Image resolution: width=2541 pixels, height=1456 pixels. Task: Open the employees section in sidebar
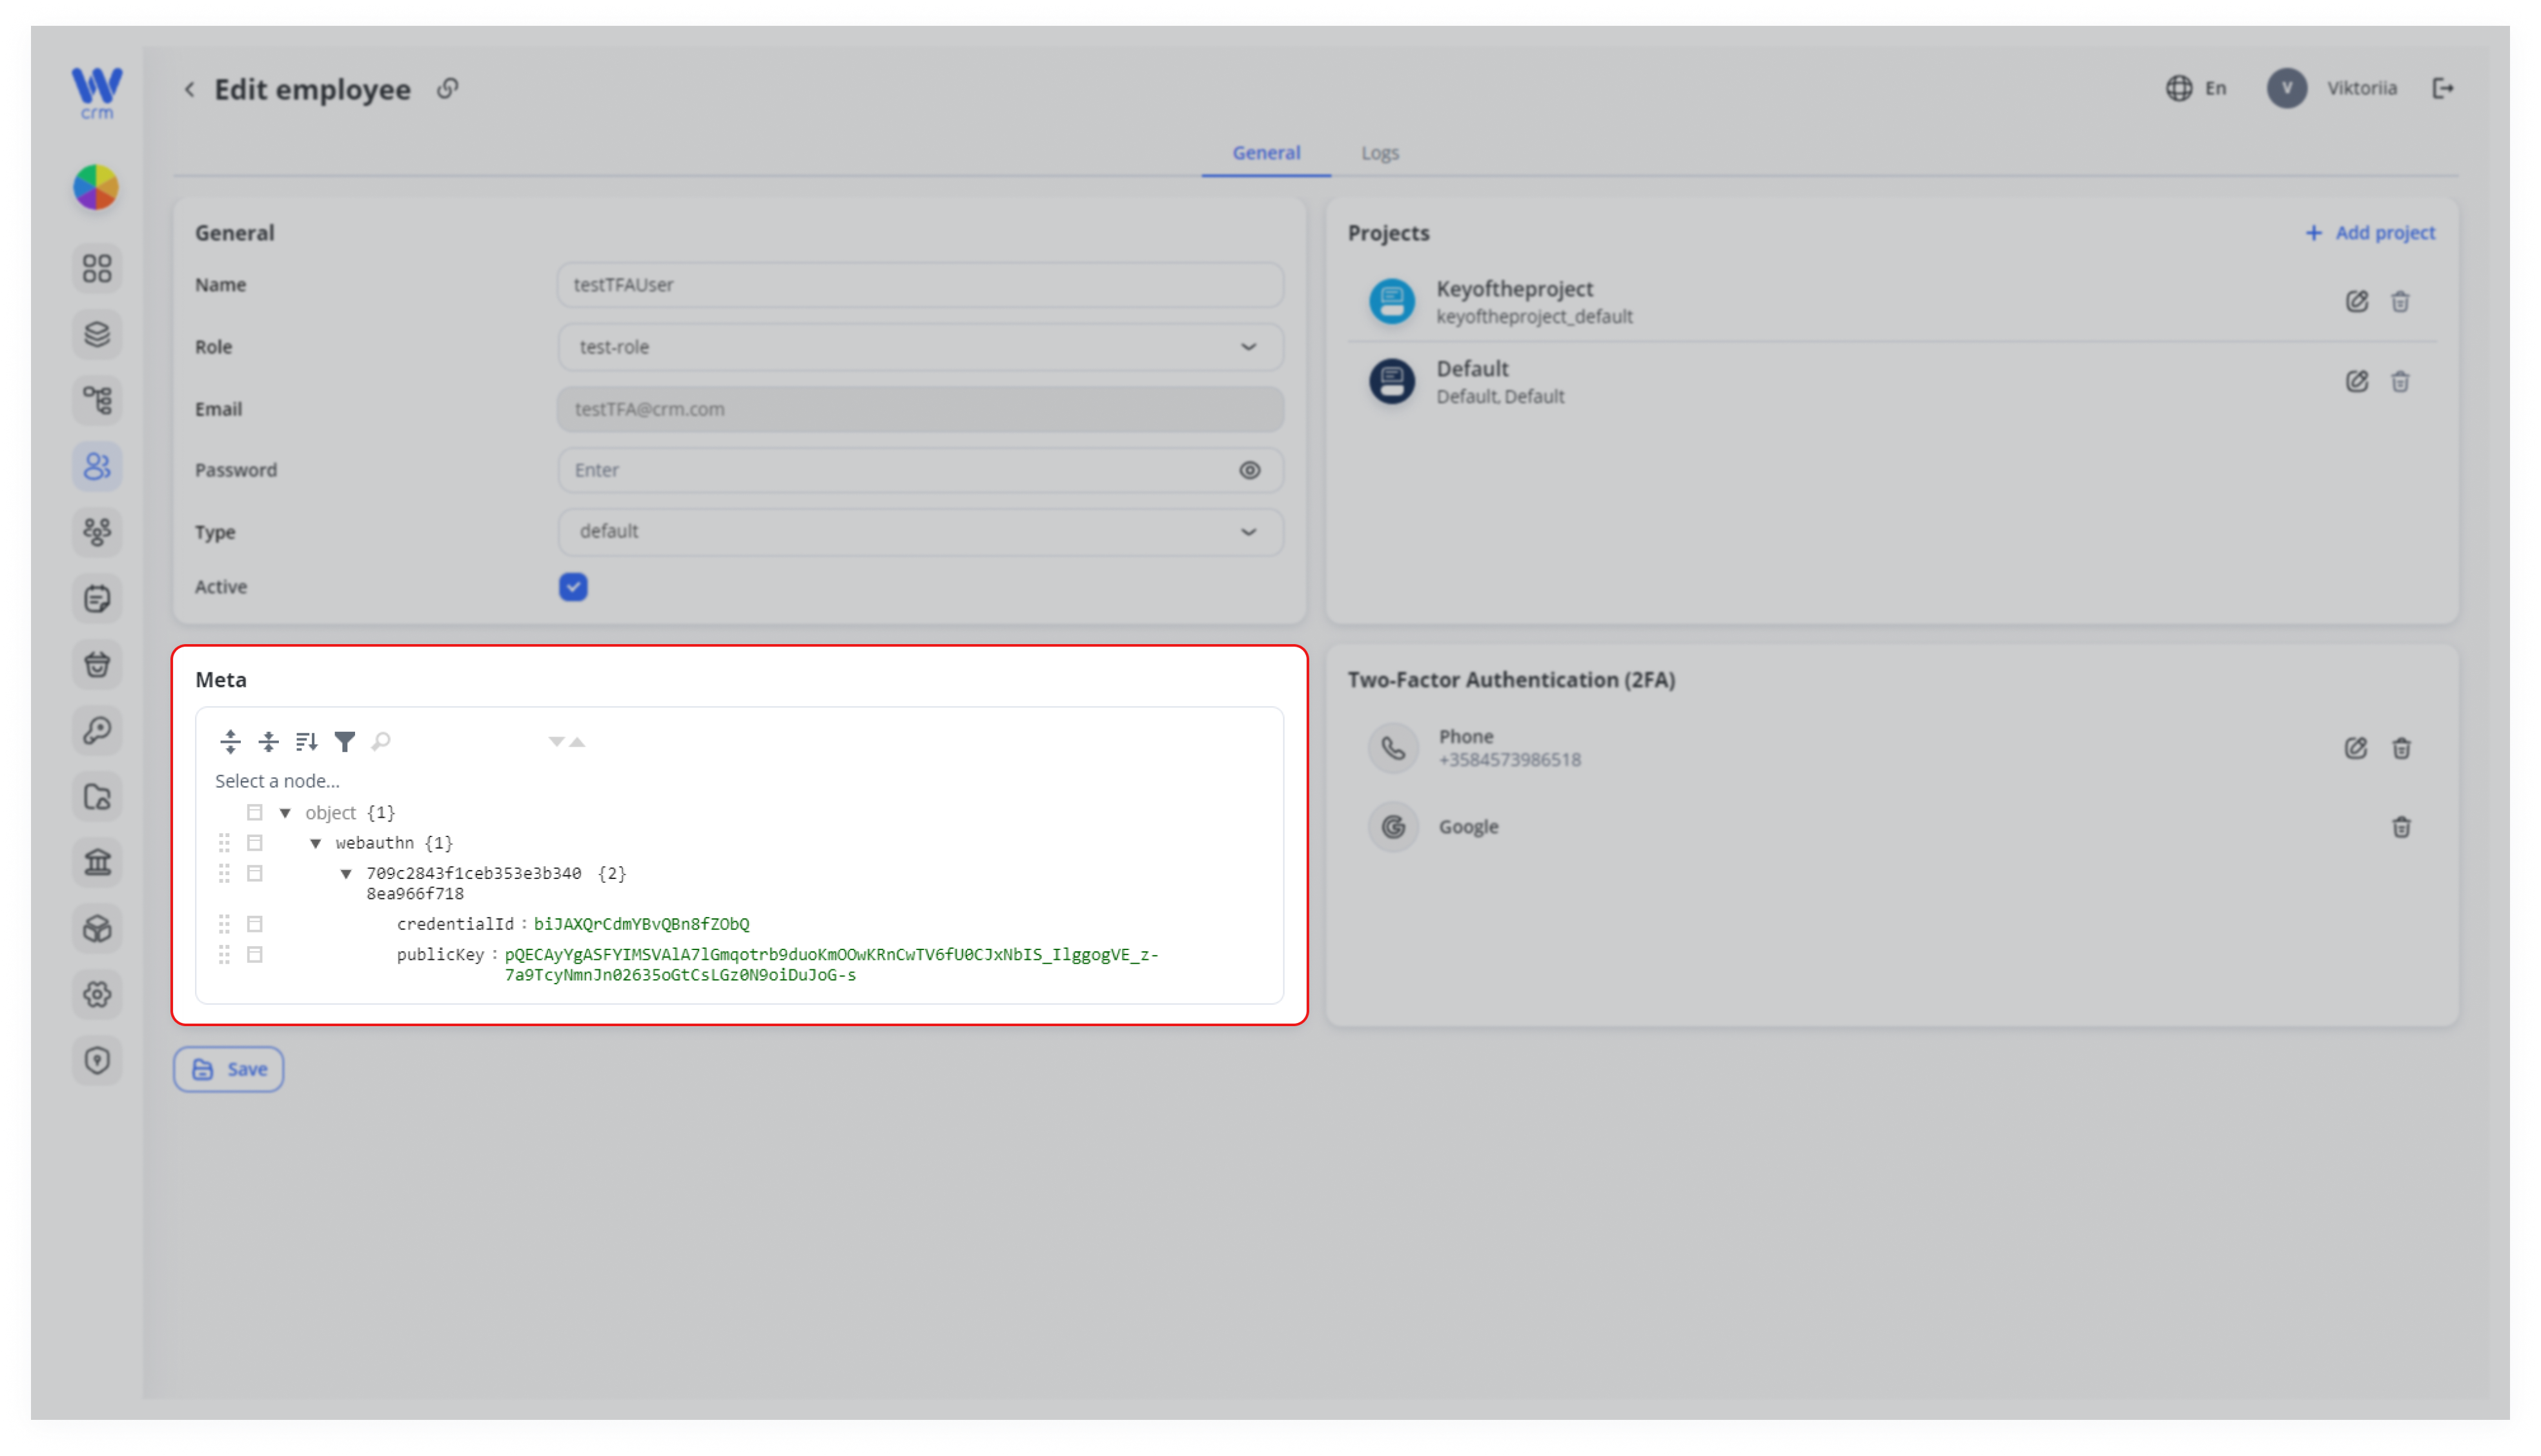pyautogui.click(x=97, y=467)
